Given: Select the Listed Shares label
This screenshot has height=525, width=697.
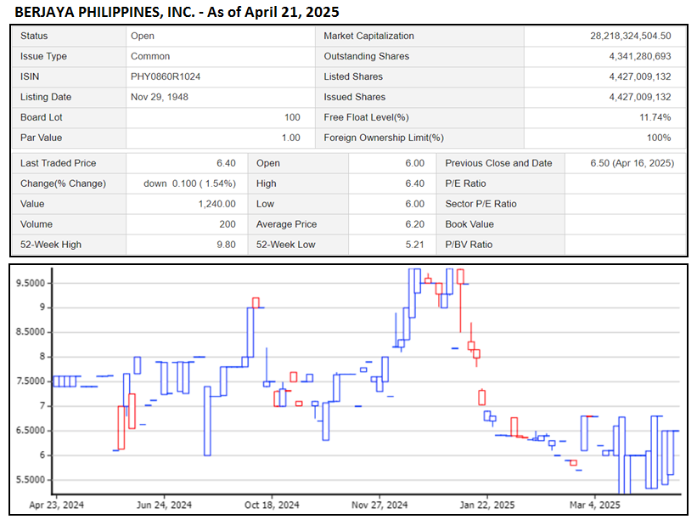Looking at the screenshot, I should point(353,76).
